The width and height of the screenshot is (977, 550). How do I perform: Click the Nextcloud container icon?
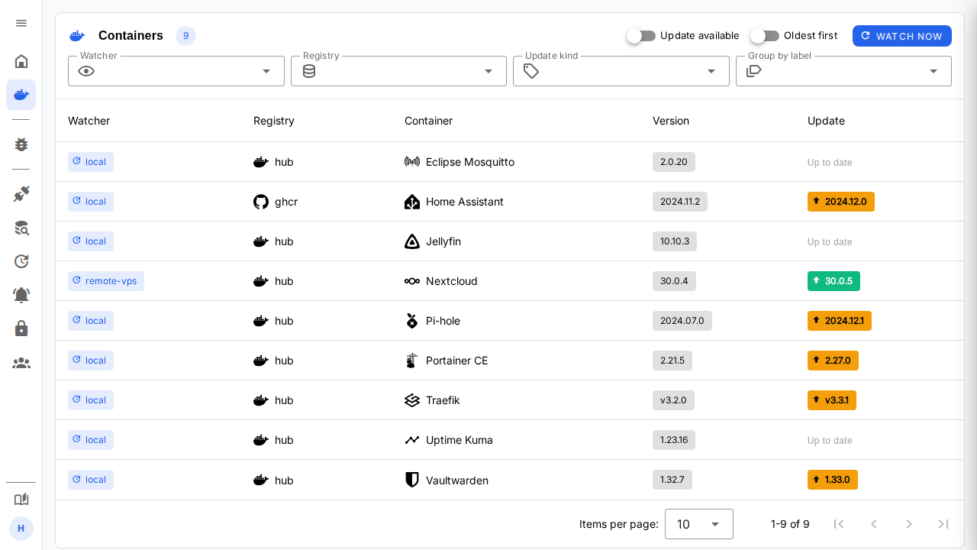[x=412, y=281]
